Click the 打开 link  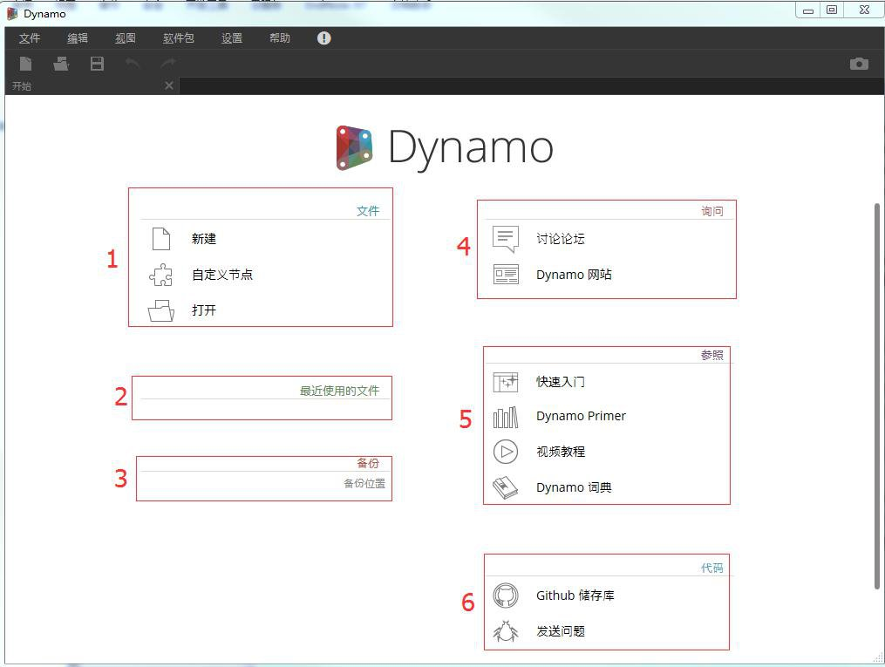pos(204,310)
